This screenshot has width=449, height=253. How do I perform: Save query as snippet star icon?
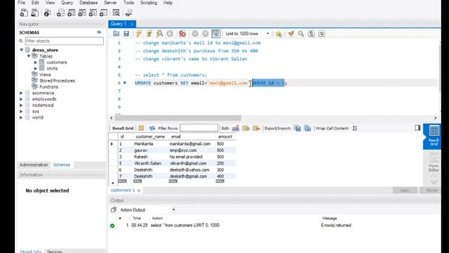(x=279, y=34)
